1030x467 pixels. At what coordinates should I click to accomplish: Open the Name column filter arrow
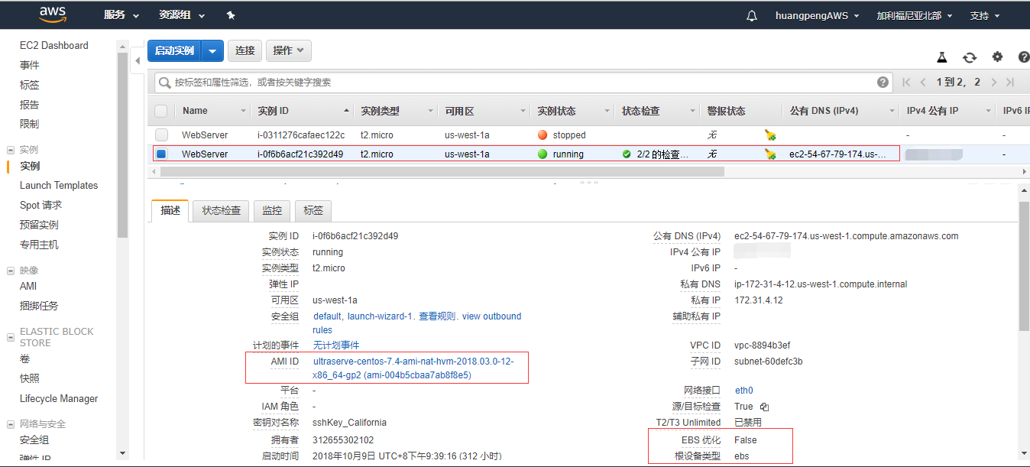(244, 112)
